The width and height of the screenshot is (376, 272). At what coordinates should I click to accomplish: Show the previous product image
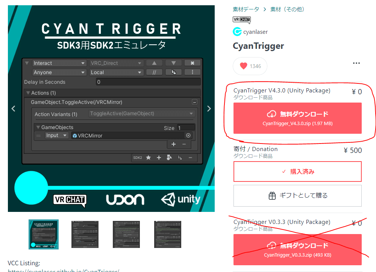(x=14, y=109)
